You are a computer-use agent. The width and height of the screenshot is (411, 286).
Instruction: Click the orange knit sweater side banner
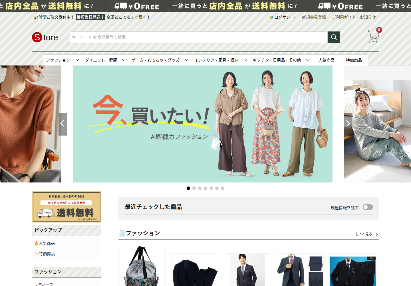coord(31,124)
